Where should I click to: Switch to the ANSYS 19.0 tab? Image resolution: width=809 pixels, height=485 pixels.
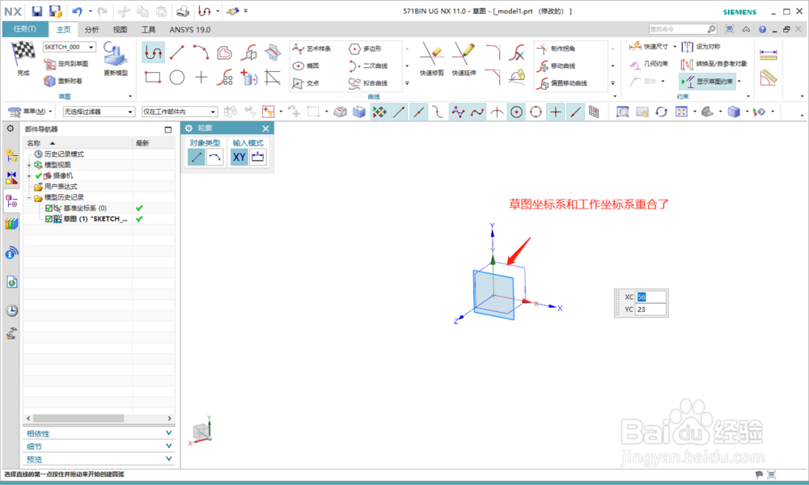point(190,29)
